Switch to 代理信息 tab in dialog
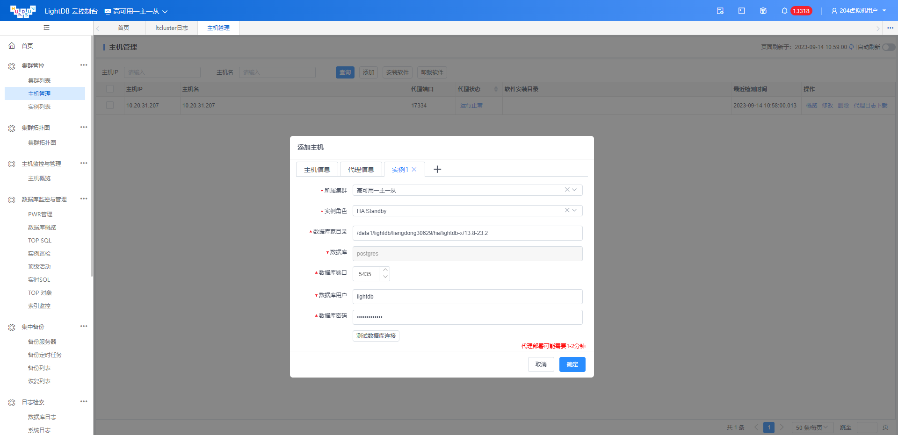The height and width of the screenshot is (435, 898). (361, 169)
